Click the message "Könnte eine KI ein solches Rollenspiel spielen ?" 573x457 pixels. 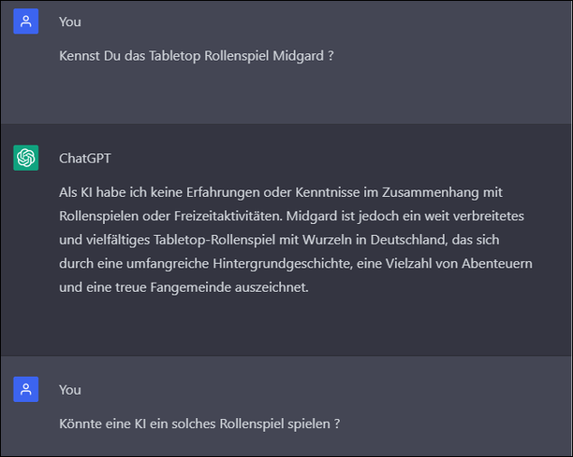pyautogui.click(x=199, y=424)
